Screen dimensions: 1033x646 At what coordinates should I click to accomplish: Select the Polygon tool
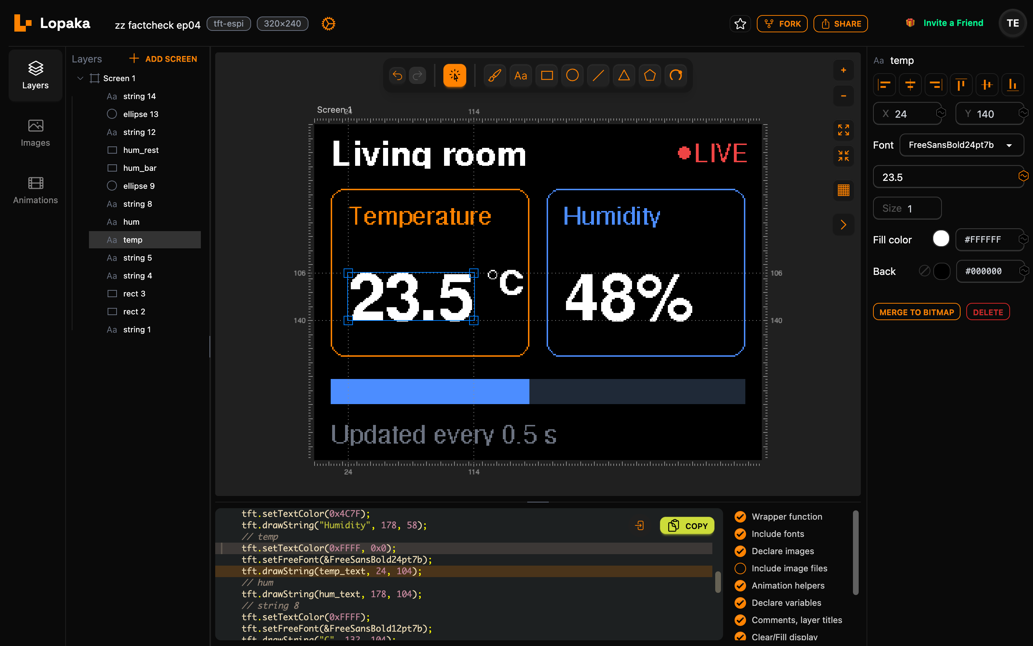tap(650, 76)
